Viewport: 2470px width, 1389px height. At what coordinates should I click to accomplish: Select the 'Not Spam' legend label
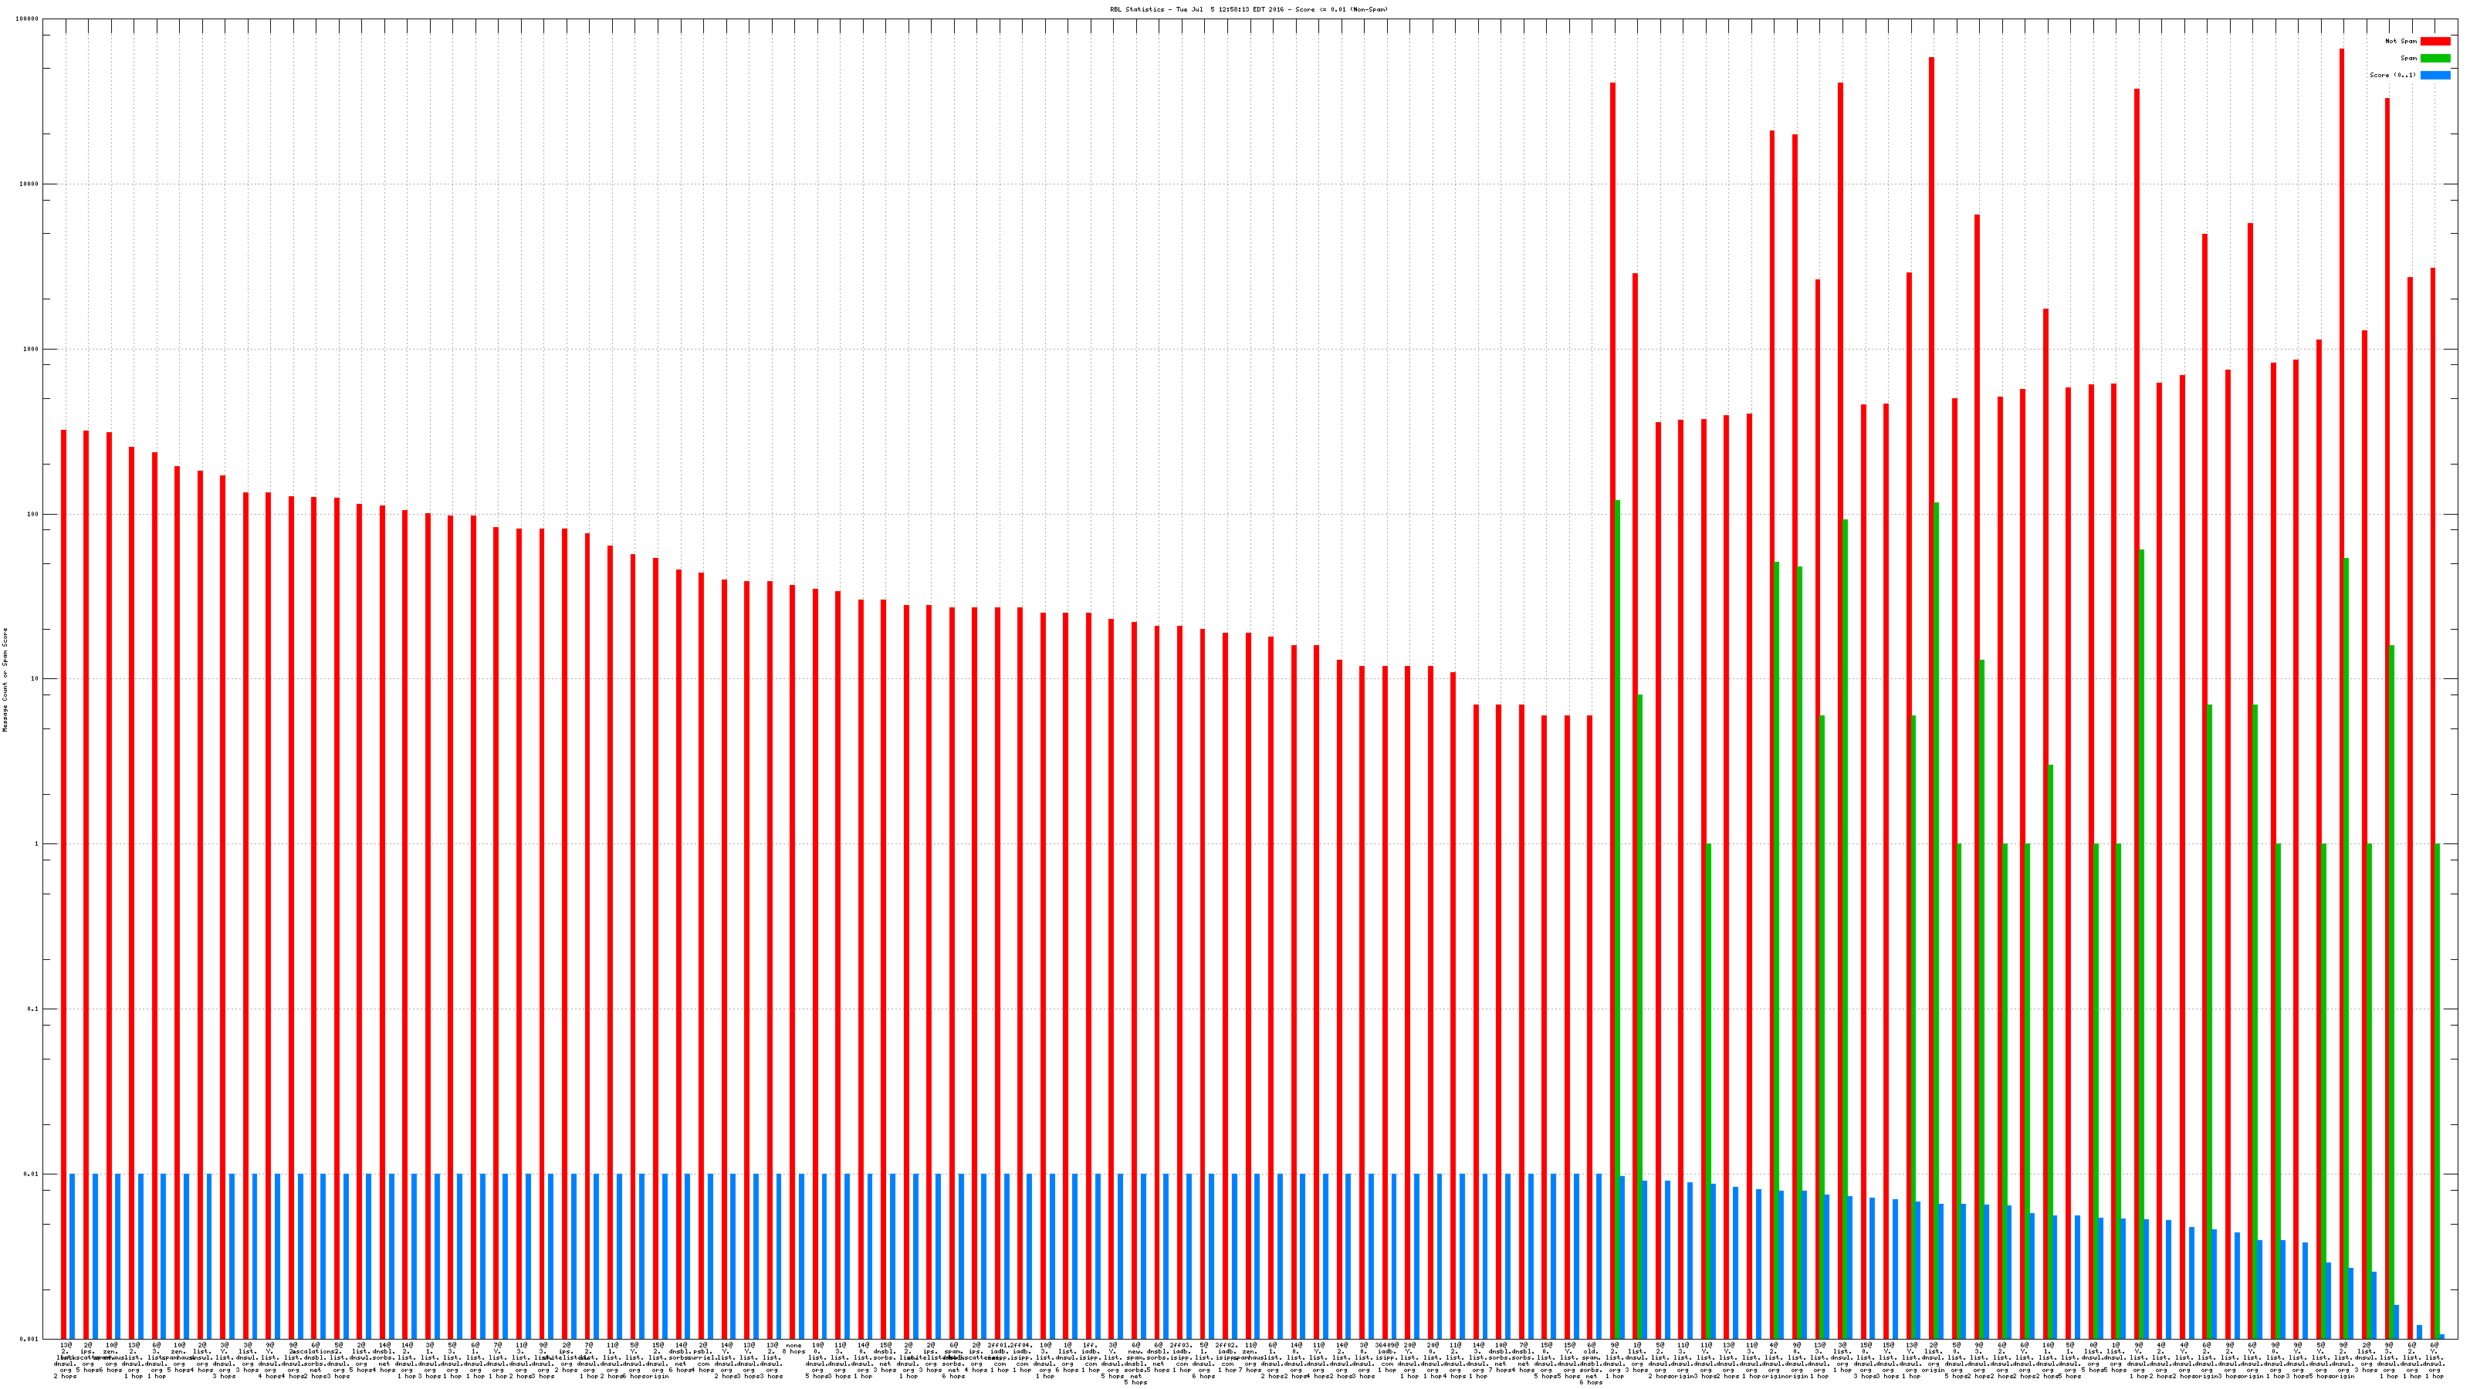point(2401,41)
